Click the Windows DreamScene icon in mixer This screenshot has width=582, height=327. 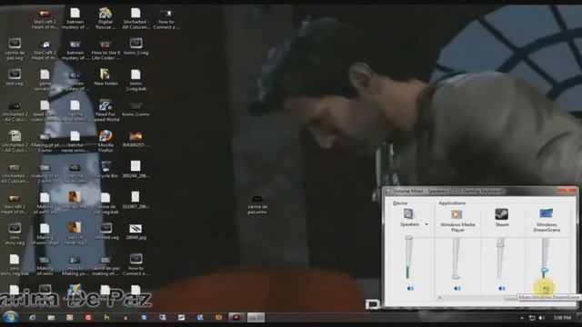click(547, 213)
